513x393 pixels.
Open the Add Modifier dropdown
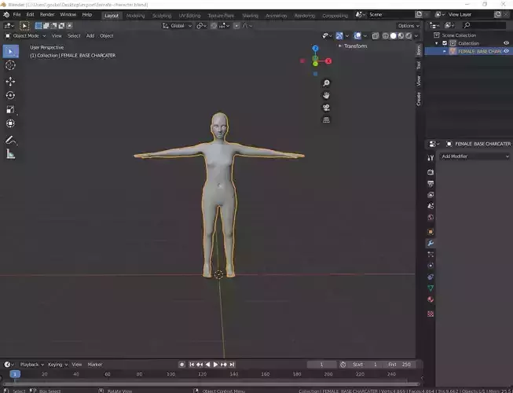[x=475, y=156]
